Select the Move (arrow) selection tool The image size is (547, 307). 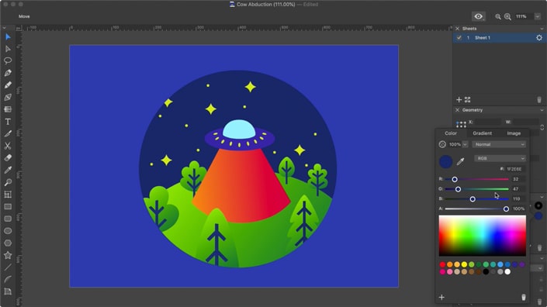coord(8,36)
